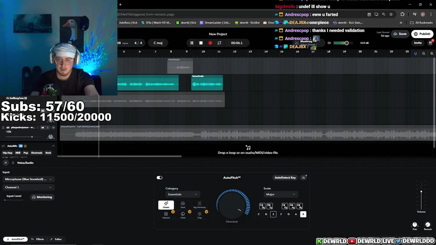
Task: Open the Category Essentials dropdown
Action: (x=182, y=194)
